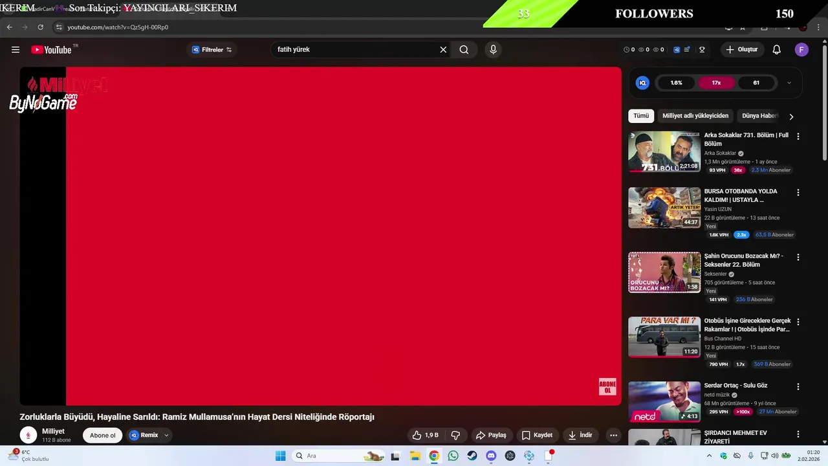828x466 pixels.
Task: Run search with magnifier icon
Action: click(464, 50)
